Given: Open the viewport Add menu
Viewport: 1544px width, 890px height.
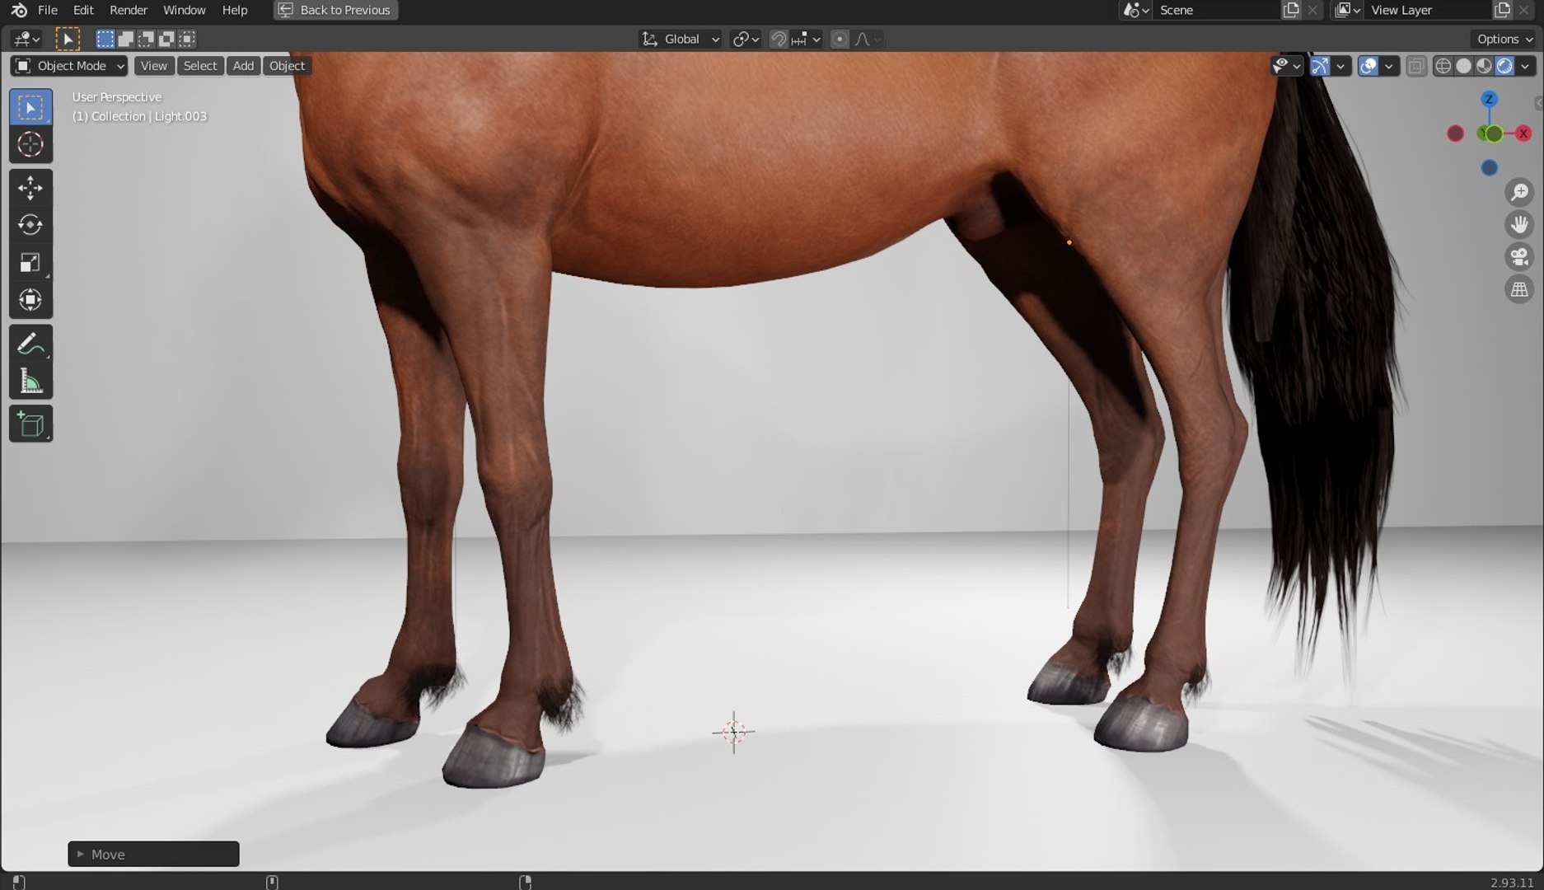Looking at the screenshot, I should pos(243,66).
